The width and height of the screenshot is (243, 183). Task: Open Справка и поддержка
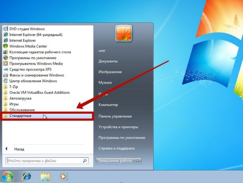116,148
